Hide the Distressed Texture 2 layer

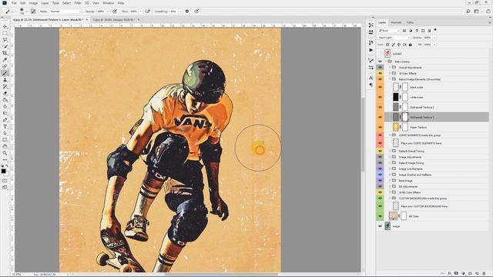click(x=380, y=107)
